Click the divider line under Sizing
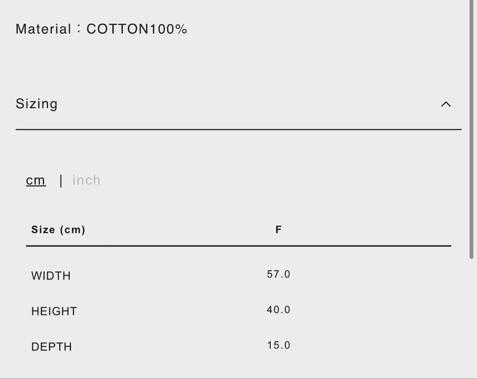This screenshot has height=379, width=477. [238, 130]
